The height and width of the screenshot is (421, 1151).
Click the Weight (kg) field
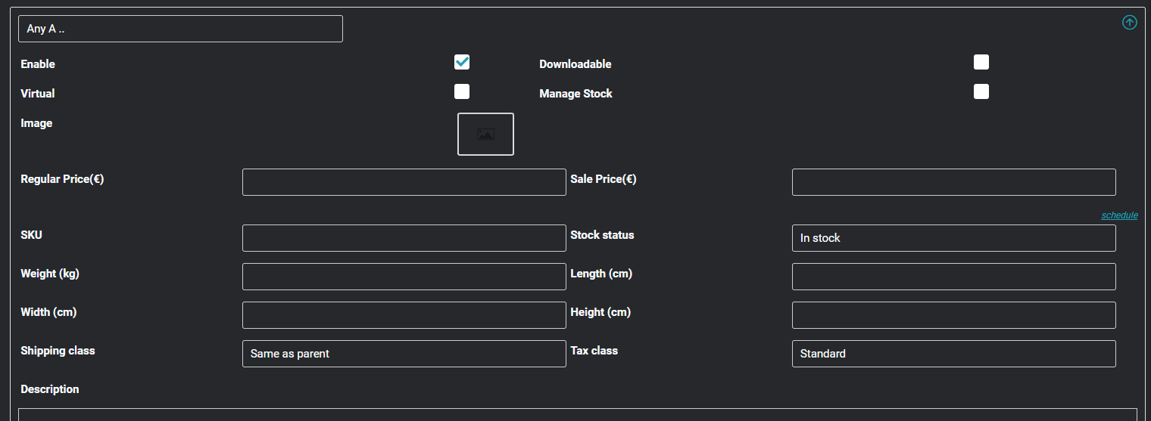pos(404,277)
